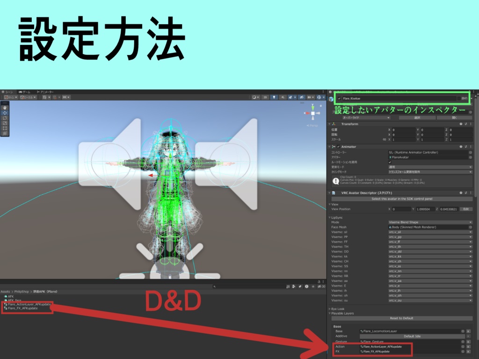Disable the Animator component enable checkbox
This screenshot has height=359, width=479.
click(338, 147)
